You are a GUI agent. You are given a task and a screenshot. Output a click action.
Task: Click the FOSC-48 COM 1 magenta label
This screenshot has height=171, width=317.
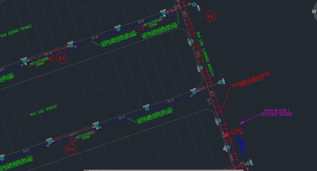[276, 111]
